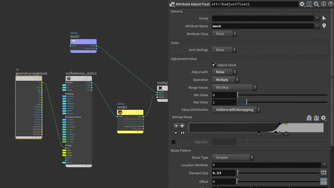334x188 pixels.
Task: Click the ramp1 node in network
Action: [130, 113]
